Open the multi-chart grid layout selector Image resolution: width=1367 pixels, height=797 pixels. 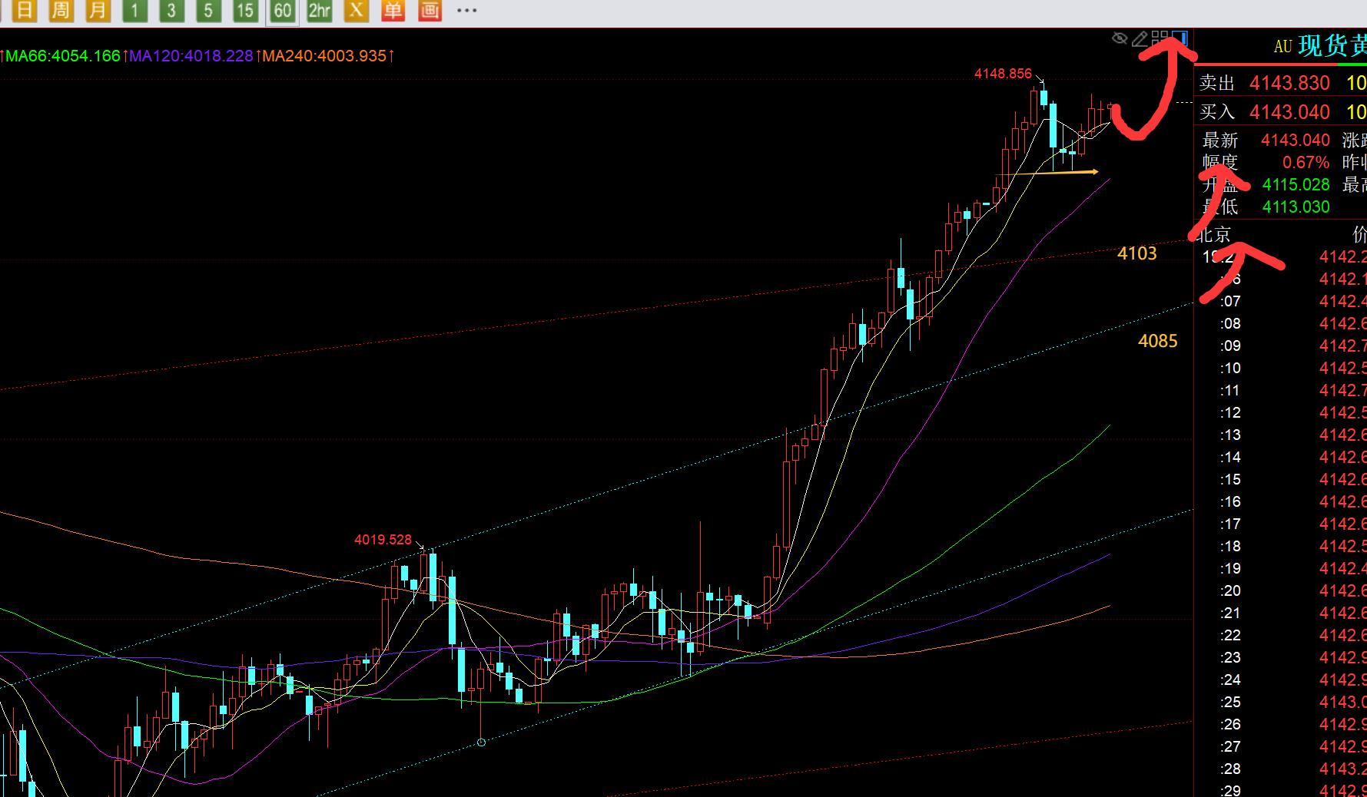[1160, 38]
